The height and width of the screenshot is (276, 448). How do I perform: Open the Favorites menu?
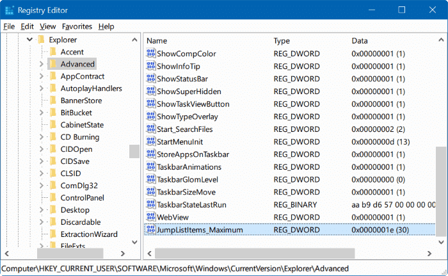click(77, 26)
